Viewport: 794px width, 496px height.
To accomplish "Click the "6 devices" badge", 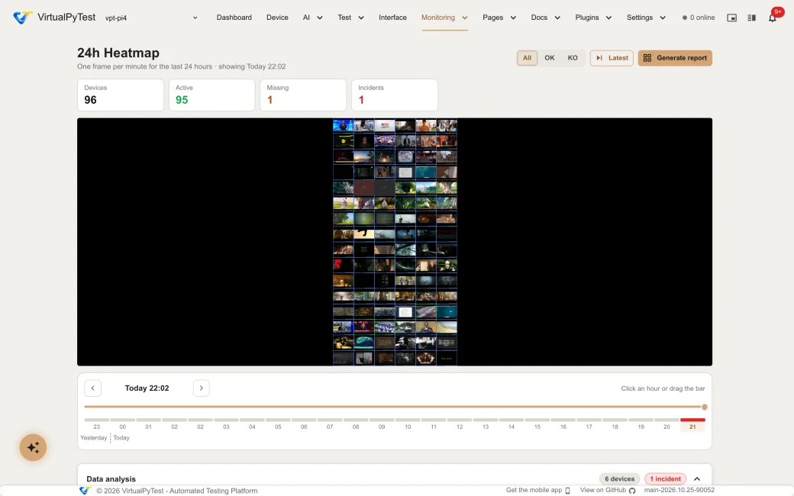I will [x=620, y=478].
